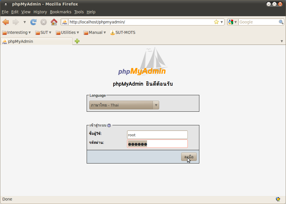This screenshot has height=204, width=286.
Task: Maximize the Firefox window
Action: tap(274, 4)
